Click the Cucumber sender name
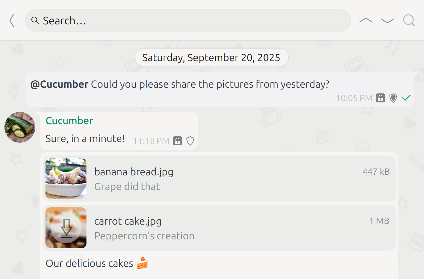This screenshot has width=424, height=279. point(69,121)
